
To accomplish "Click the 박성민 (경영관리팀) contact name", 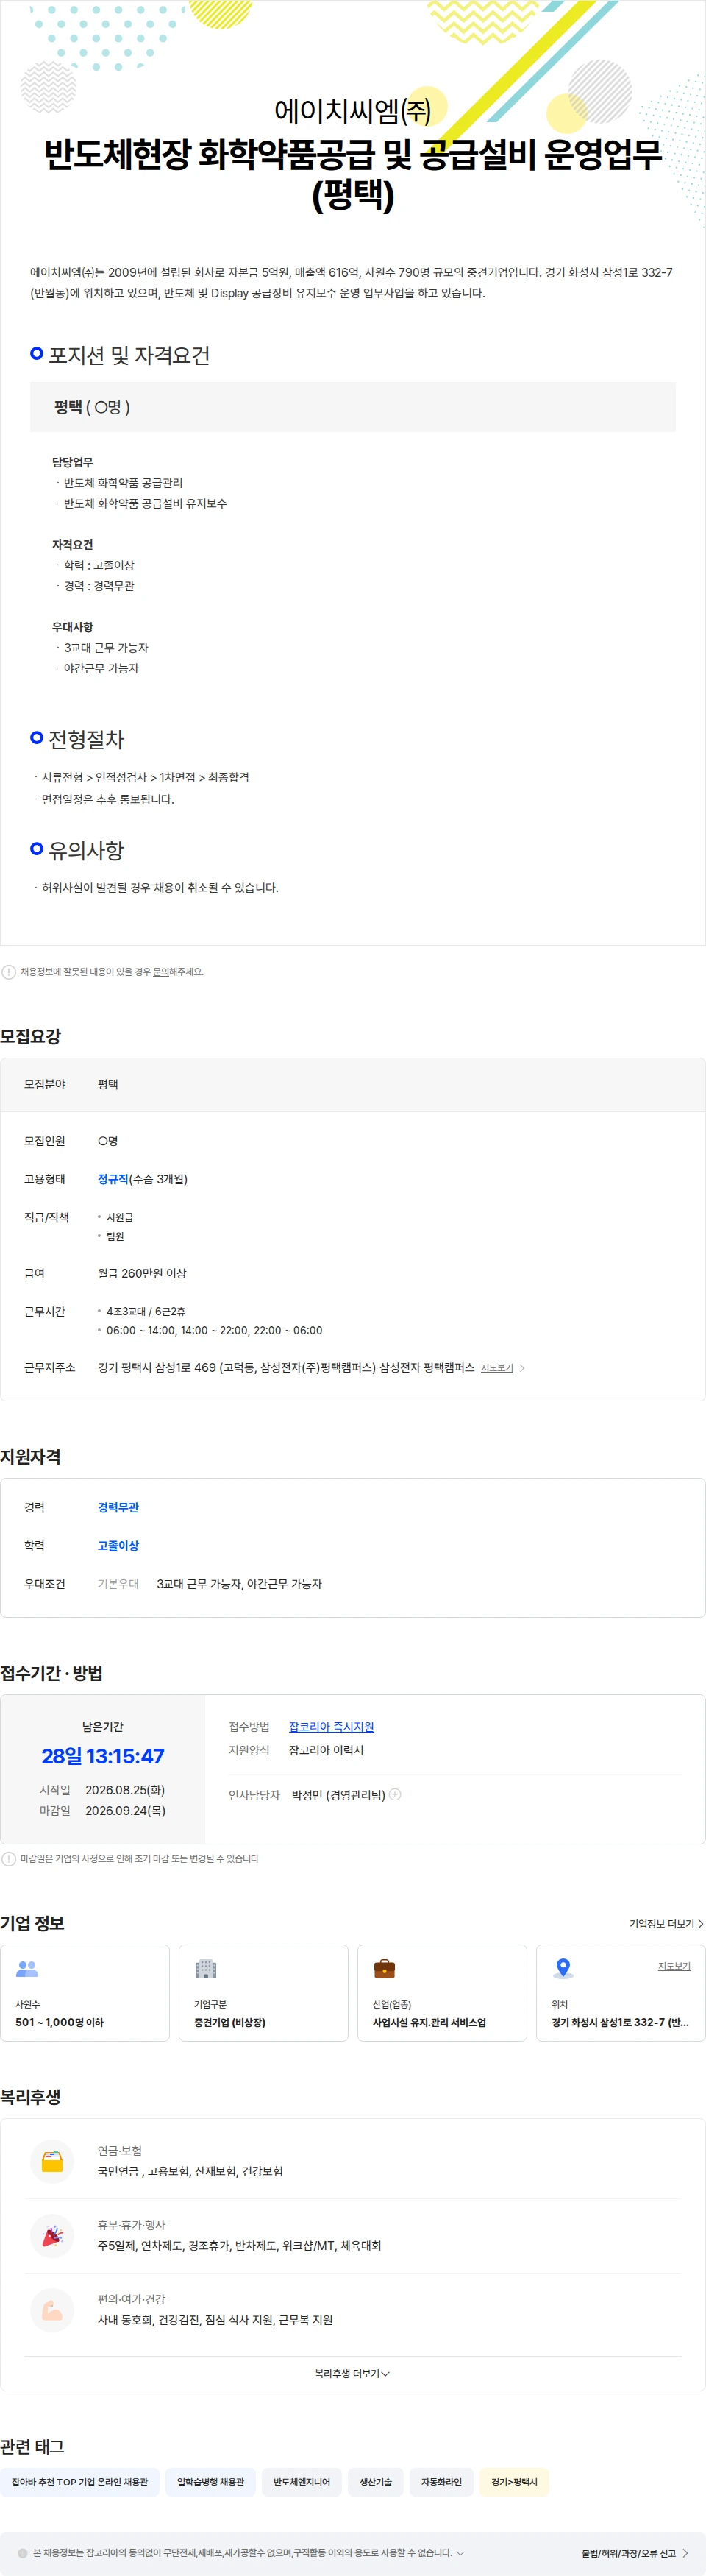I will pyautogui.click(x=338, y=1795).
